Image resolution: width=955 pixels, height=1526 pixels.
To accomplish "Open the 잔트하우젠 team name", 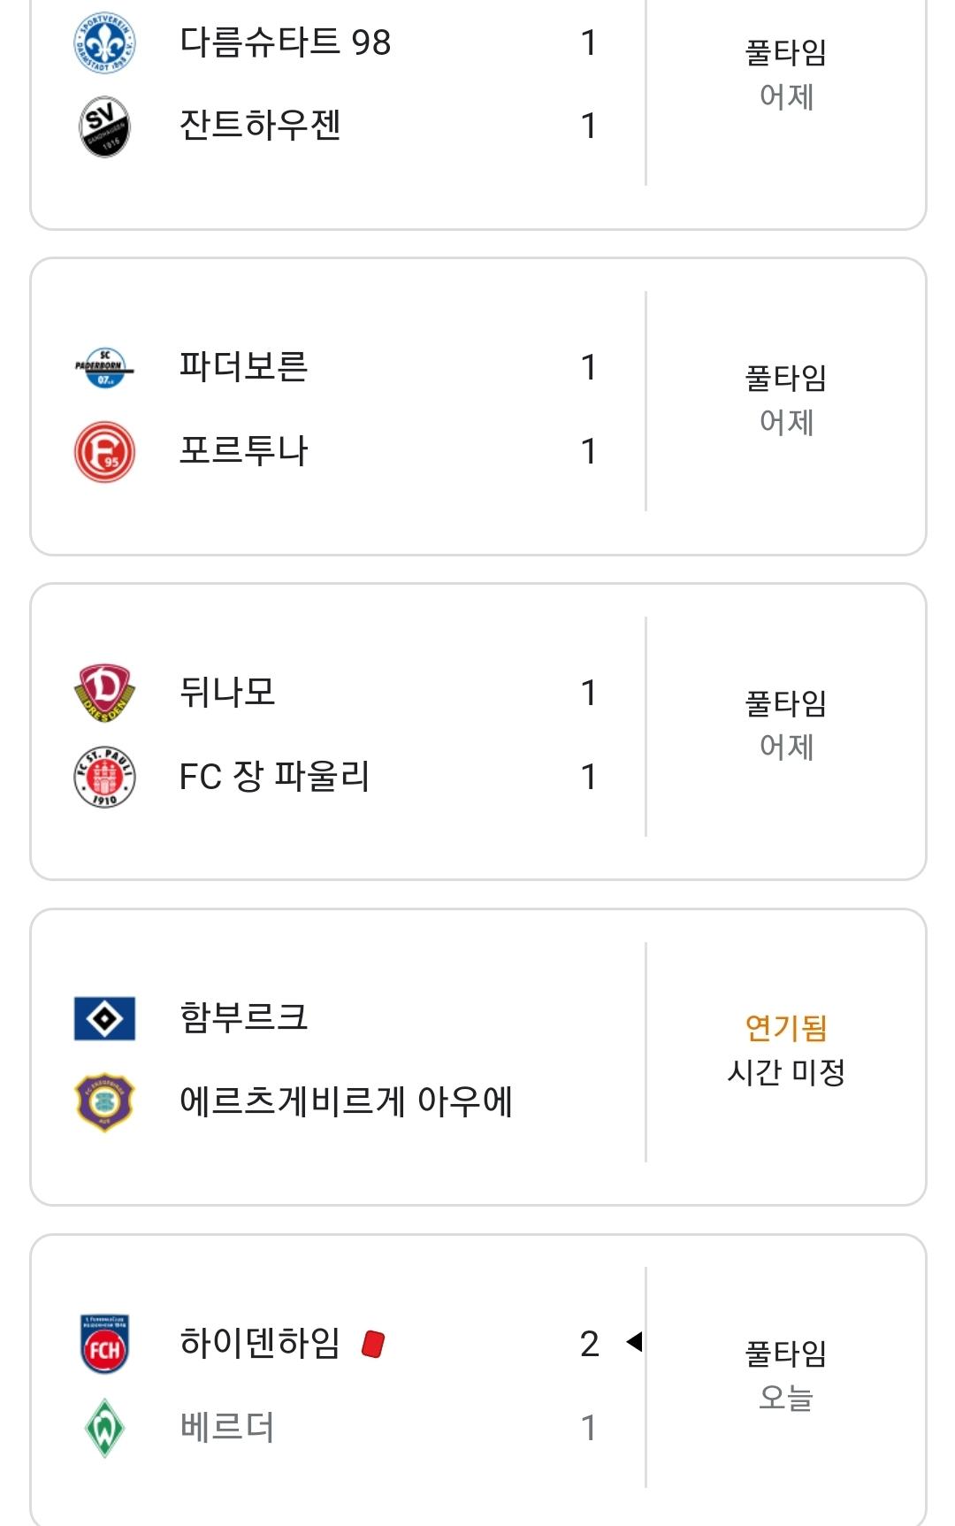I will click(260, 125).
